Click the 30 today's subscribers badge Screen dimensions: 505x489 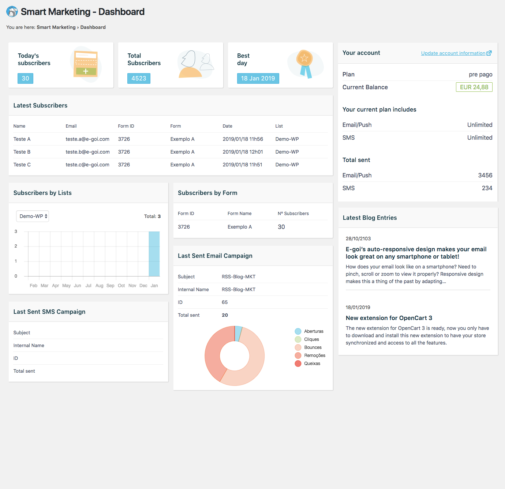pyautogui.click(x=25, y=78)
